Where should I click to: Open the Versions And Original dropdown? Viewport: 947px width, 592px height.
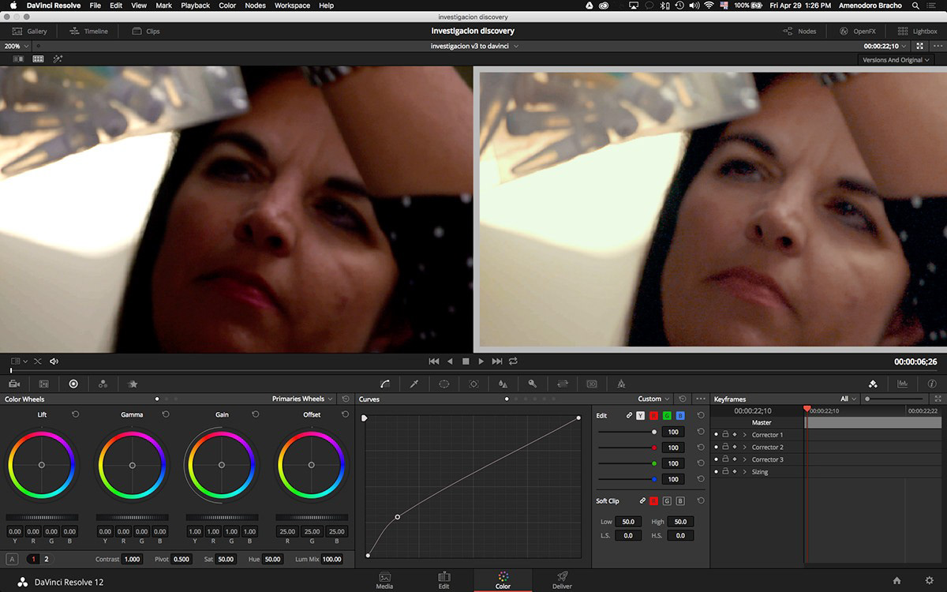[x=896, y=60]
